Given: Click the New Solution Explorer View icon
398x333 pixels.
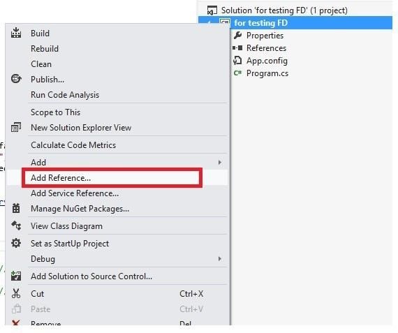Looking at the screenshot, I should 16,127.
